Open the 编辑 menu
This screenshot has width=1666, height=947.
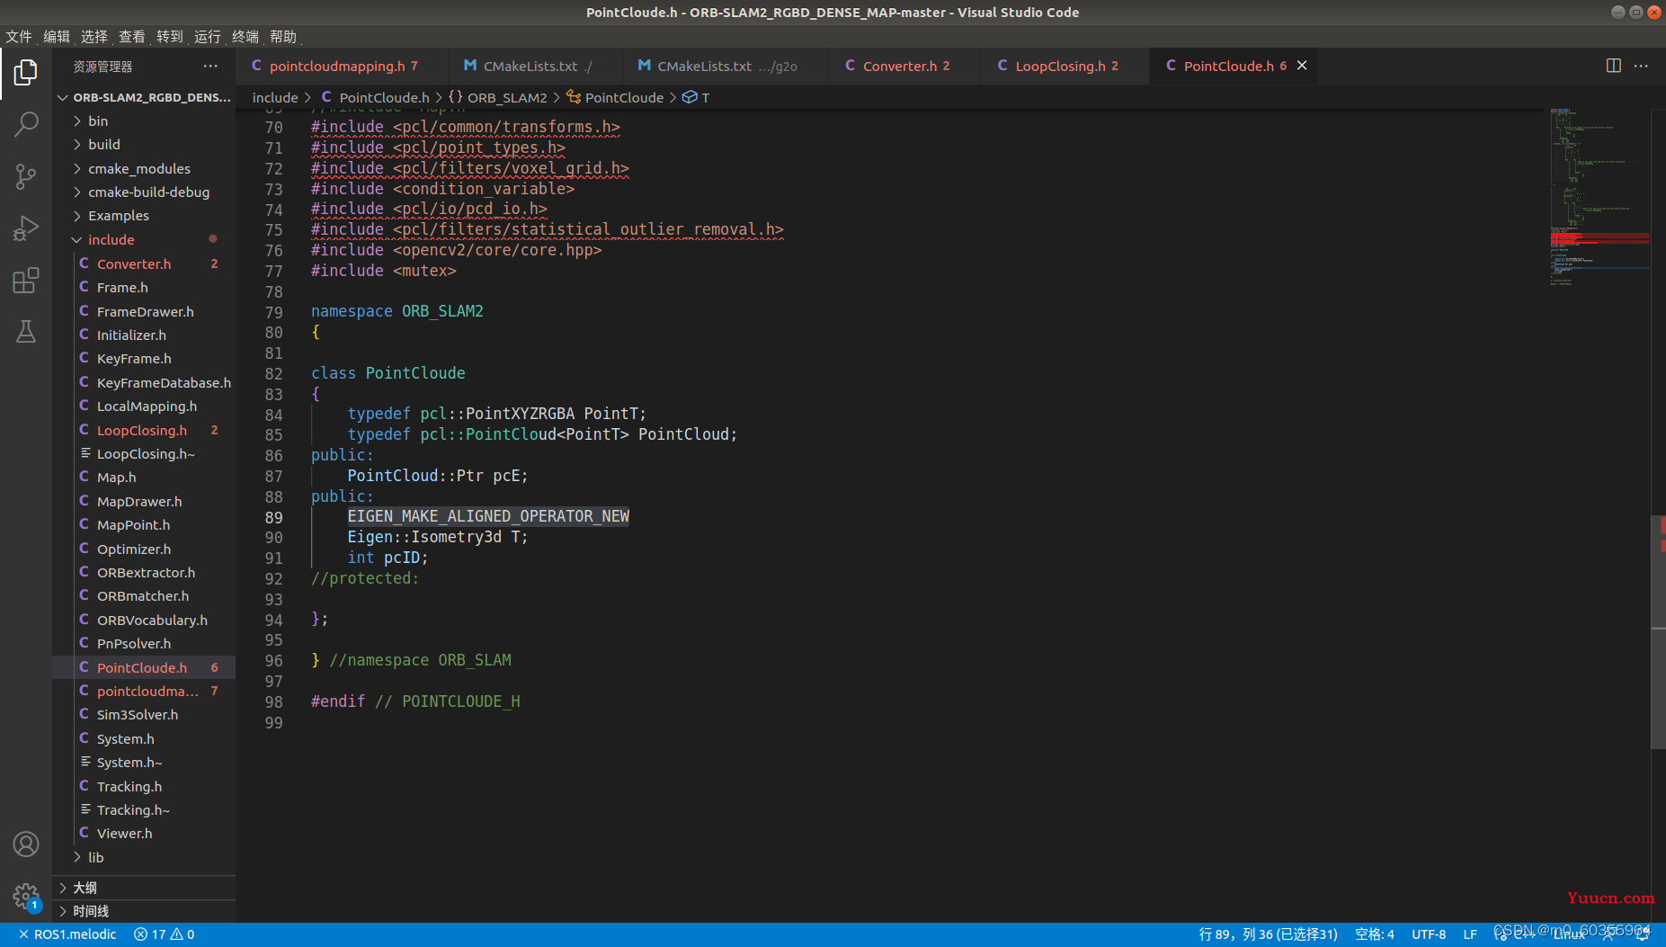click(57, 37)
